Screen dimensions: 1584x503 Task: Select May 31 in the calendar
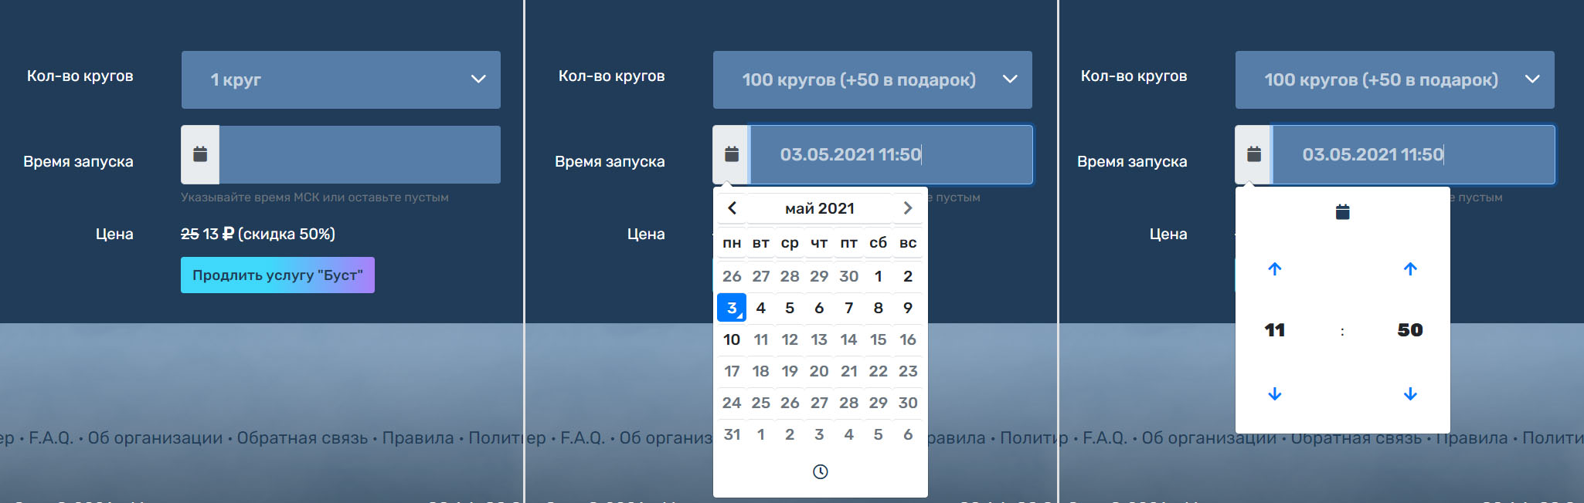[x=732, y=434]
